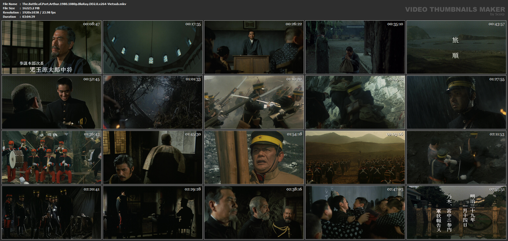
Task: Select the children frame at 02:47:03
Action: point(355,213)
